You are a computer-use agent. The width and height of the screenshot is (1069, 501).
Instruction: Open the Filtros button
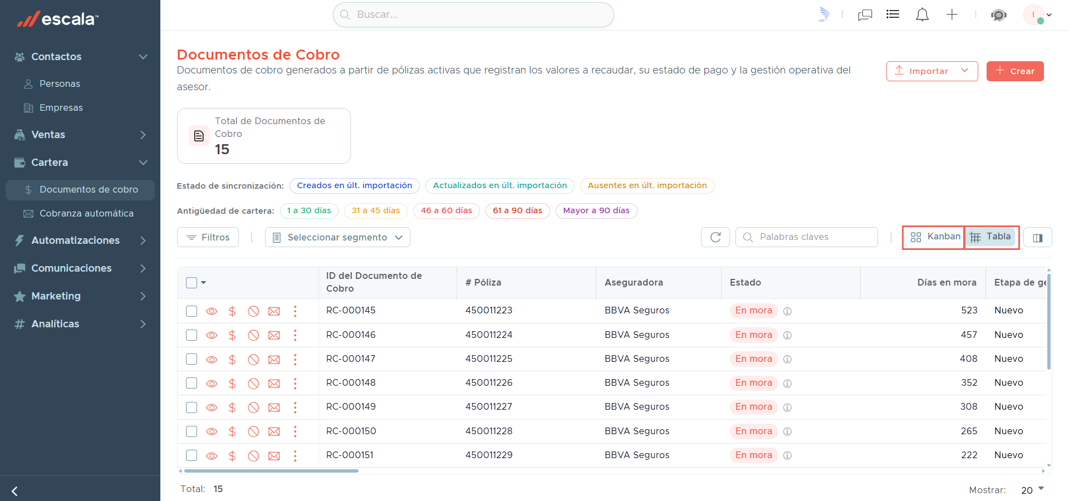tap(208, 237)
